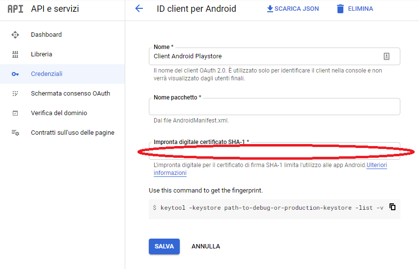Screen dimensions: 419x269
Task: Click the trash icon beside ELIMINA
Action: (340, 9)
